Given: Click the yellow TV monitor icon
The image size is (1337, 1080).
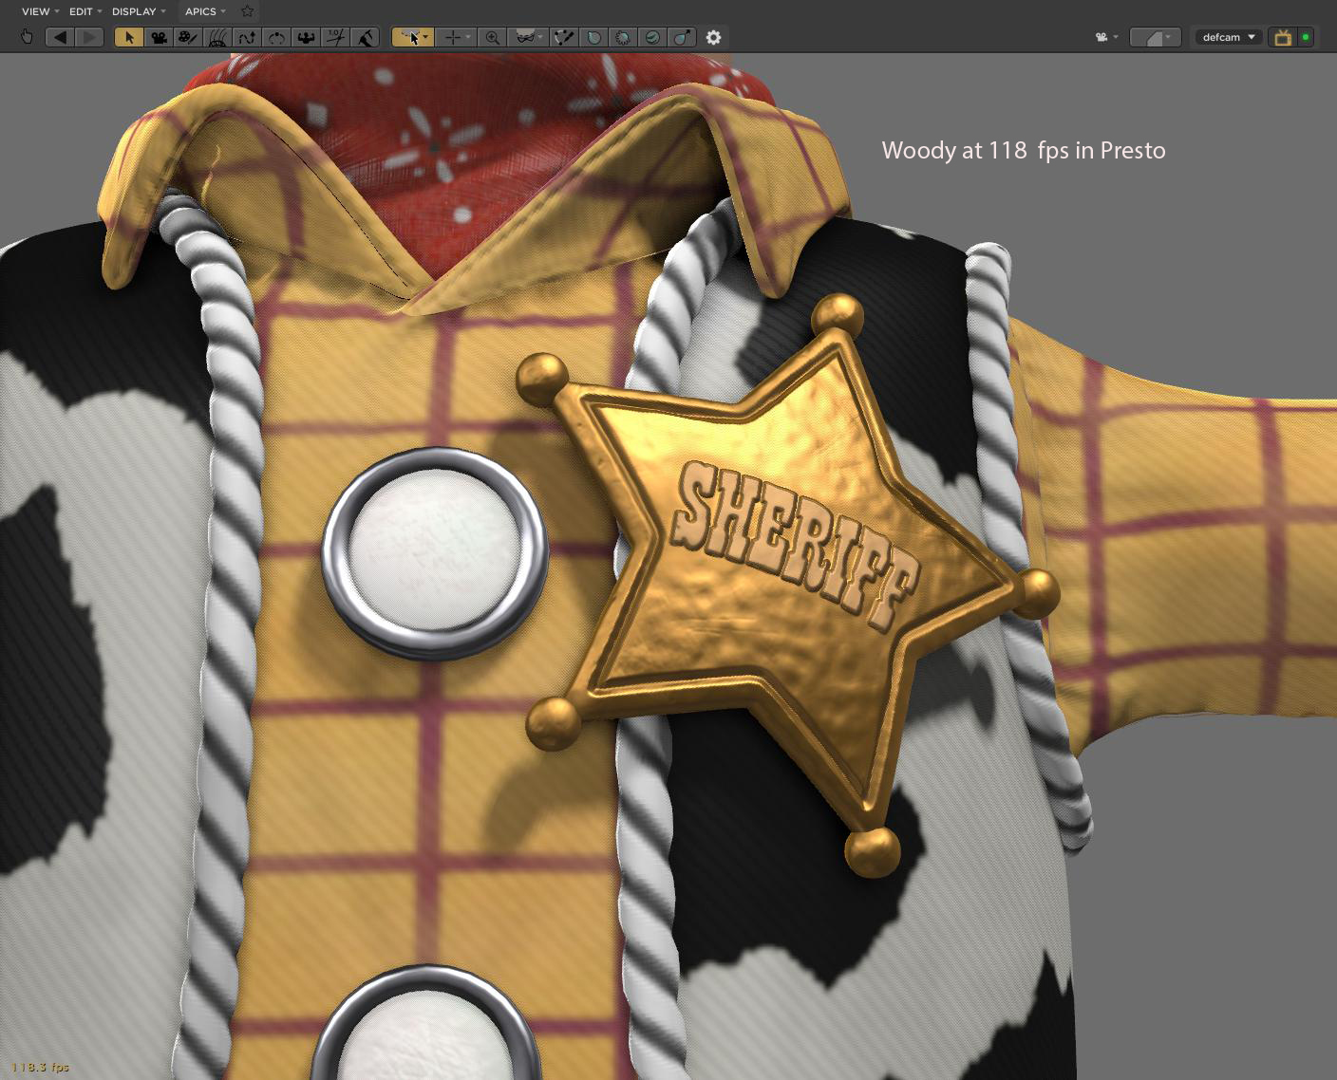Looking at the screenshot, I should coord(1283,37).
